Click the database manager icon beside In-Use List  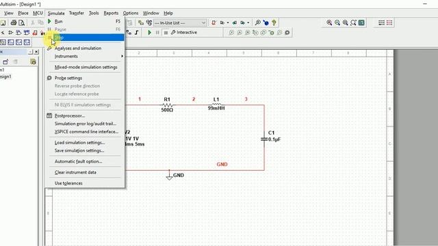(149, 23)
